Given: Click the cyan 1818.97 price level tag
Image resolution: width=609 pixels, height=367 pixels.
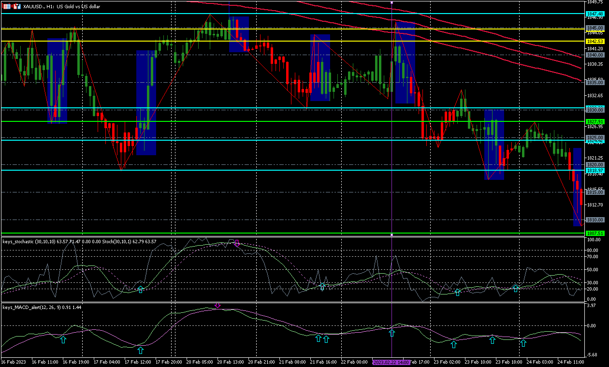Looking at the screenshot, I should 595,170.
